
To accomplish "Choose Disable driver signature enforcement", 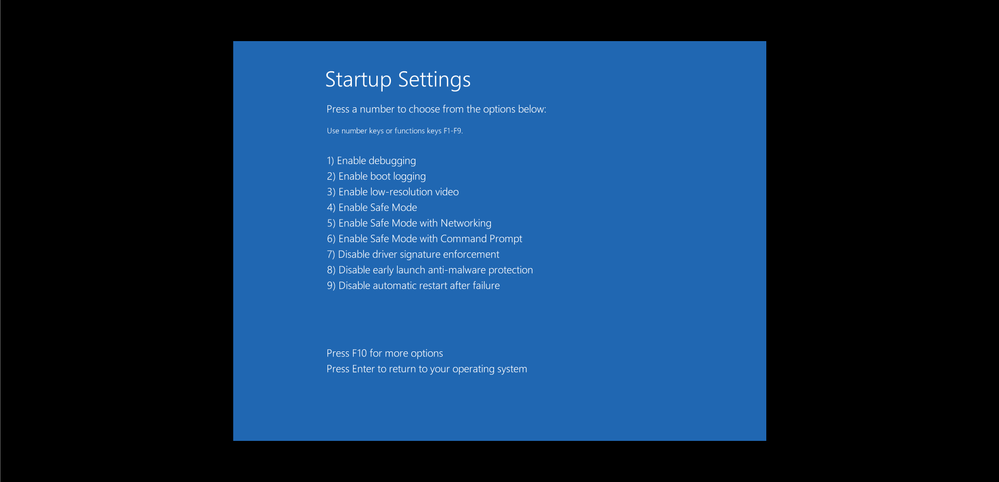I will [413, 255].
